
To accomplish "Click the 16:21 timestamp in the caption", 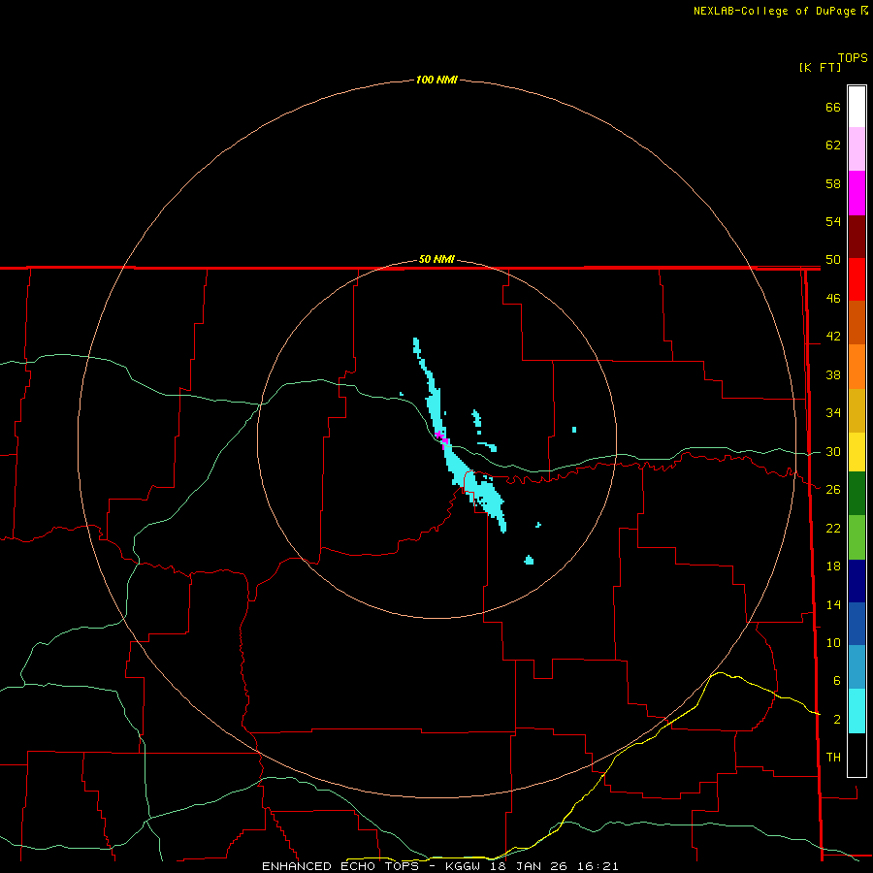I will tap(598, 866).
